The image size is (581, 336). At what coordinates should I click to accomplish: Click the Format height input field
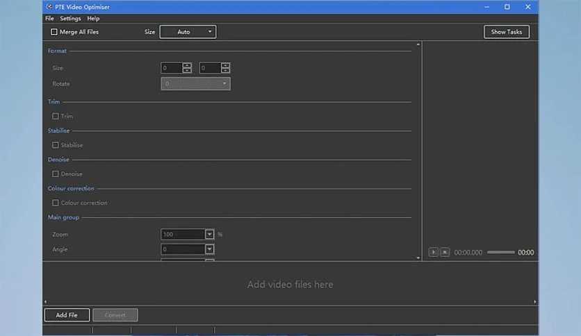point(210,68)
